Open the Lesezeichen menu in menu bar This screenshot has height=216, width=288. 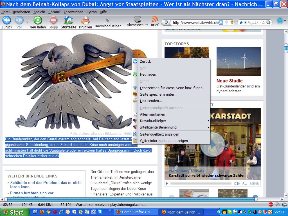(73, 12)
